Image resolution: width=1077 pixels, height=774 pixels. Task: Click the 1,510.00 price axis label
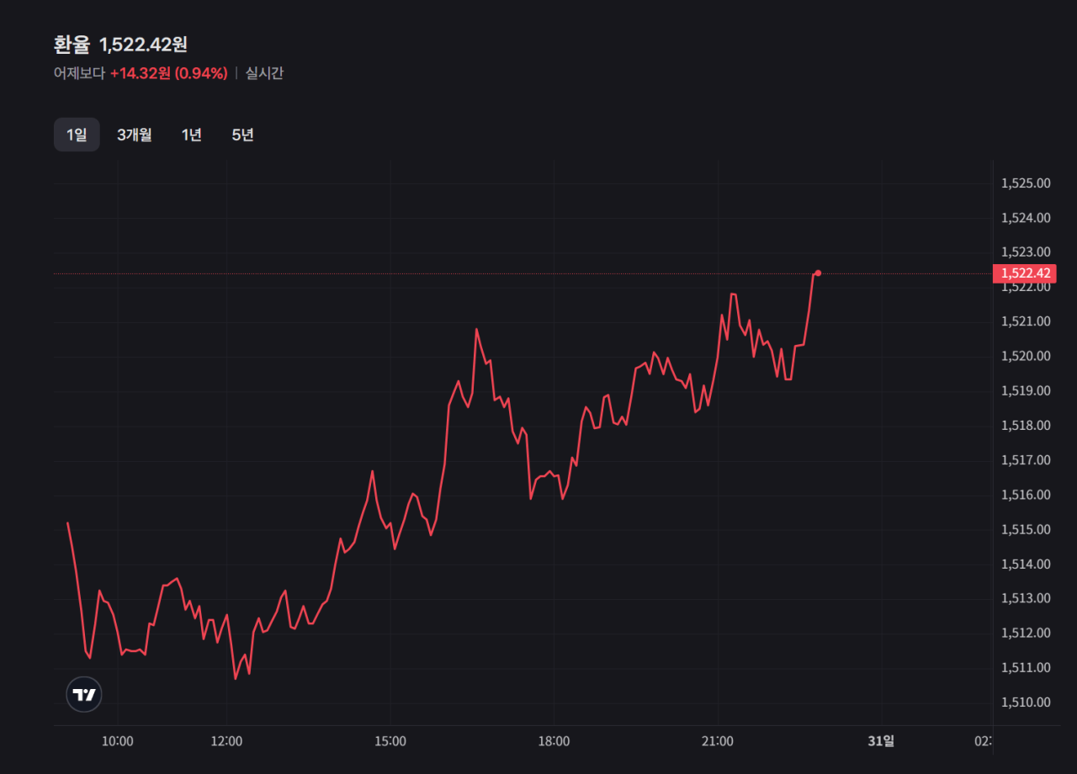point(1026,702)
